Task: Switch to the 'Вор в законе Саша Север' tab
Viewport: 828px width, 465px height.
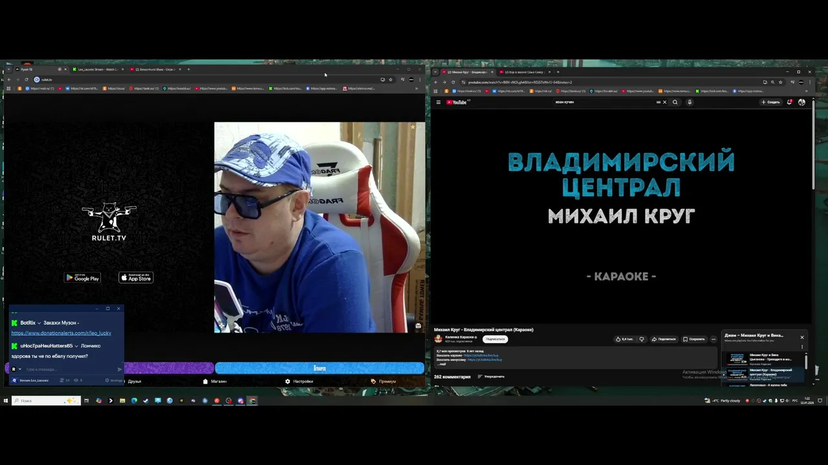Action: point(524,72)
